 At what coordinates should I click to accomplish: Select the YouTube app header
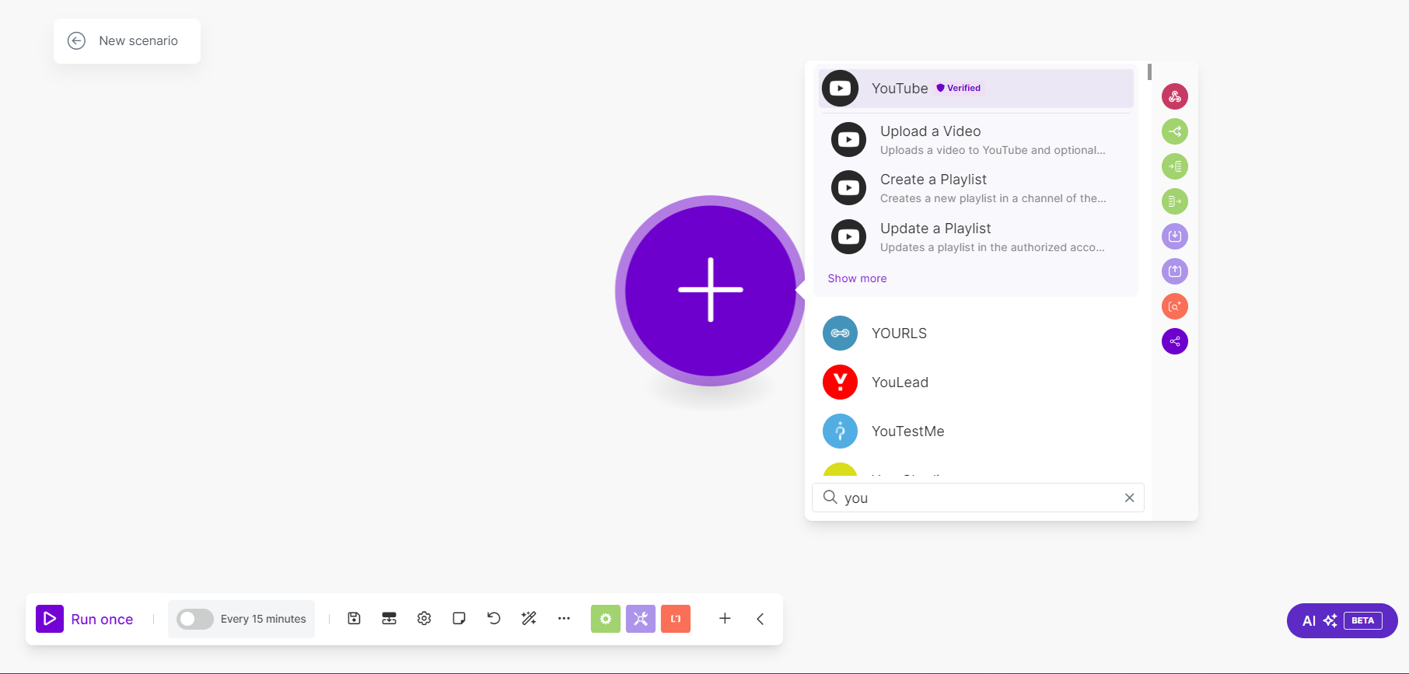[x=976, y=89]
